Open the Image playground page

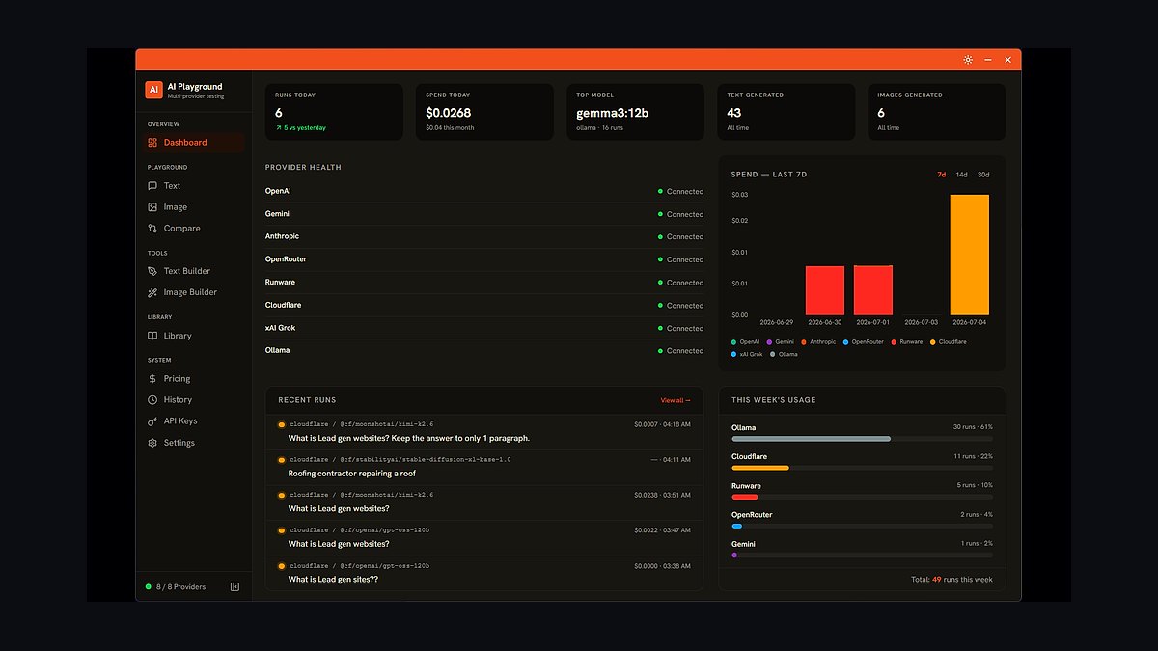(x=192, y=207)
